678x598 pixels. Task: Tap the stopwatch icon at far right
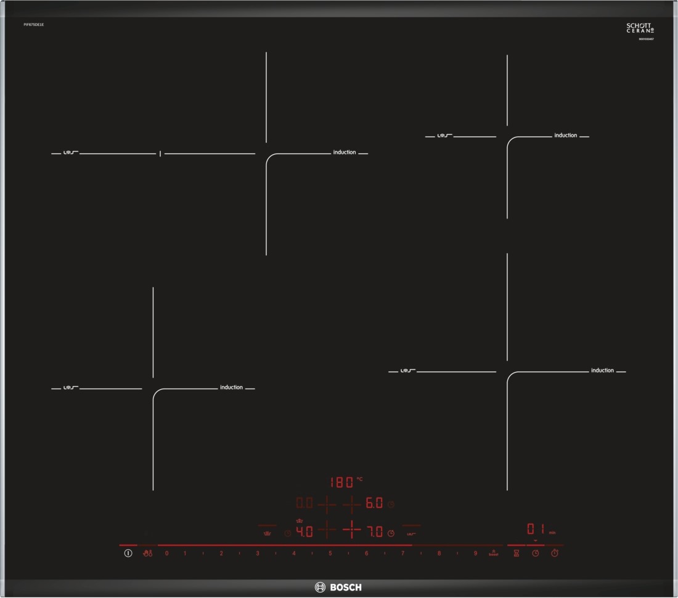pos(555,553)
